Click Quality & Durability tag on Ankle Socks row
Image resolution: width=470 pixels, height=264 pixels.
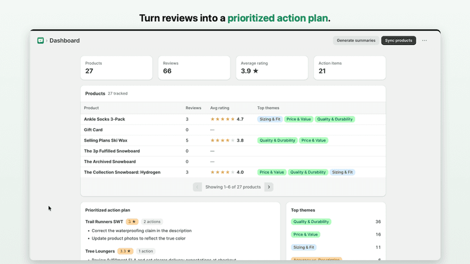pyautogui.click(x=335, y=119)
